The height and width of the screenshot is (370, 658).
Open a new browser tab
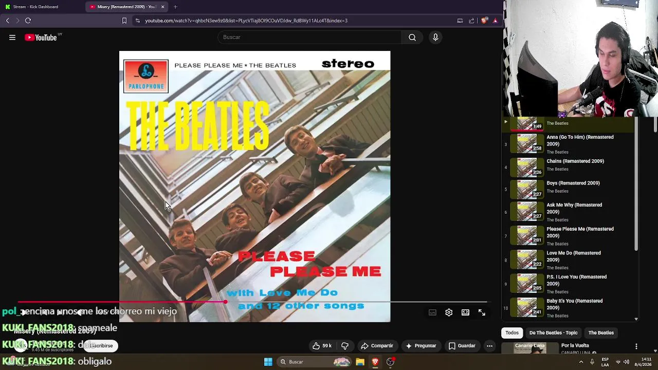pyautogui.click(x=175, y=7)
